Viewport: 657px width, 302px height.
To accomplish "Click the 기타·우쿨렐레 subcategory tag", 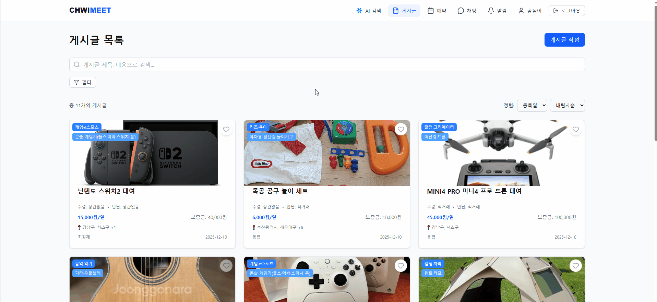I will coord(88,273).
